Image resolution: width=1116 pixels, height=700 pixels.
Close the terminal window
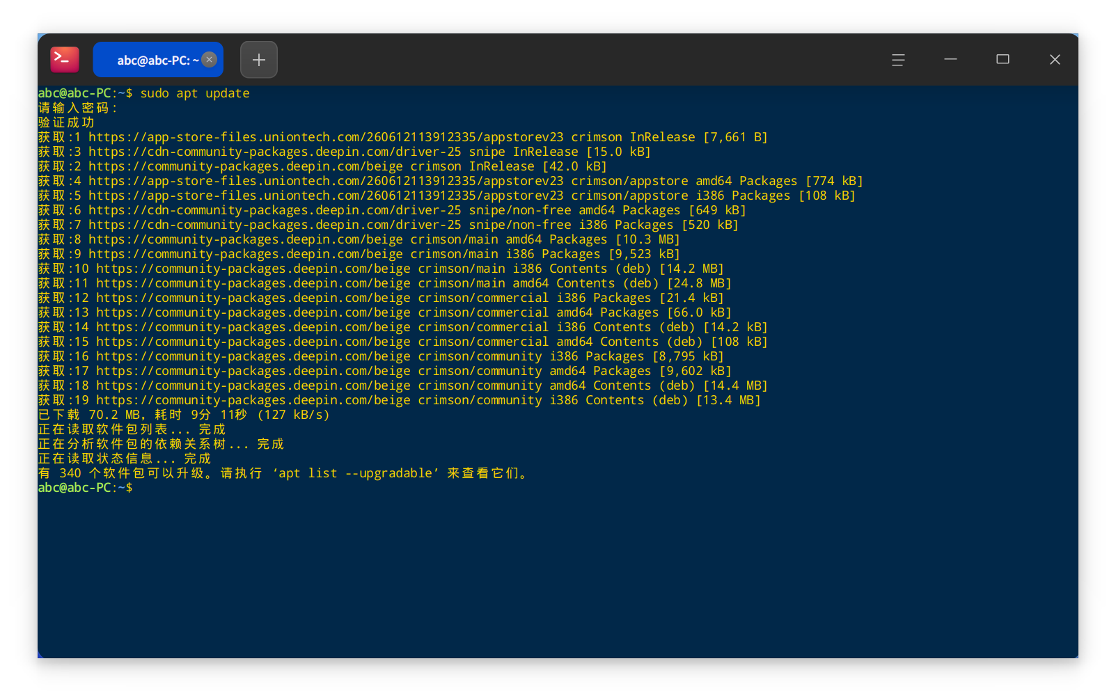coord(1055,60)
